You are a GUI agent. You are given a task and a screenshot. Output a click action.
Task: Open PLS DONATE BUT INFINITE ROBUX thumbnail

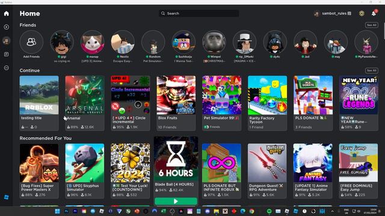coord(222,163)
